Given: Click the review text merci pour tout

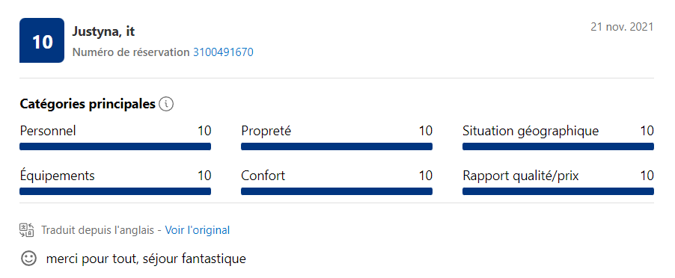Looking at the screenshot, I should click(146, 259).
